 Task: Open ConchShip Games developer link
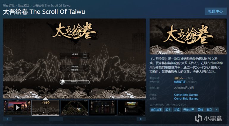click(x=186, y=95)
